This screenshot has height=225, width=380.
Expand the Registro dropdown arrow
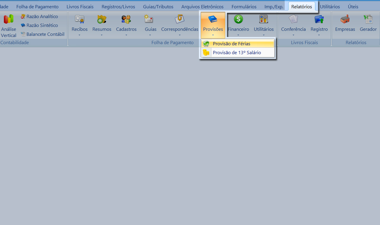coord(319,35)
